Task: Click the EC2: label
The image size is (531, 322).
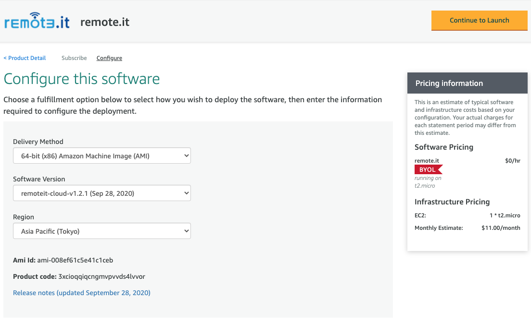Action: [420, 215]
